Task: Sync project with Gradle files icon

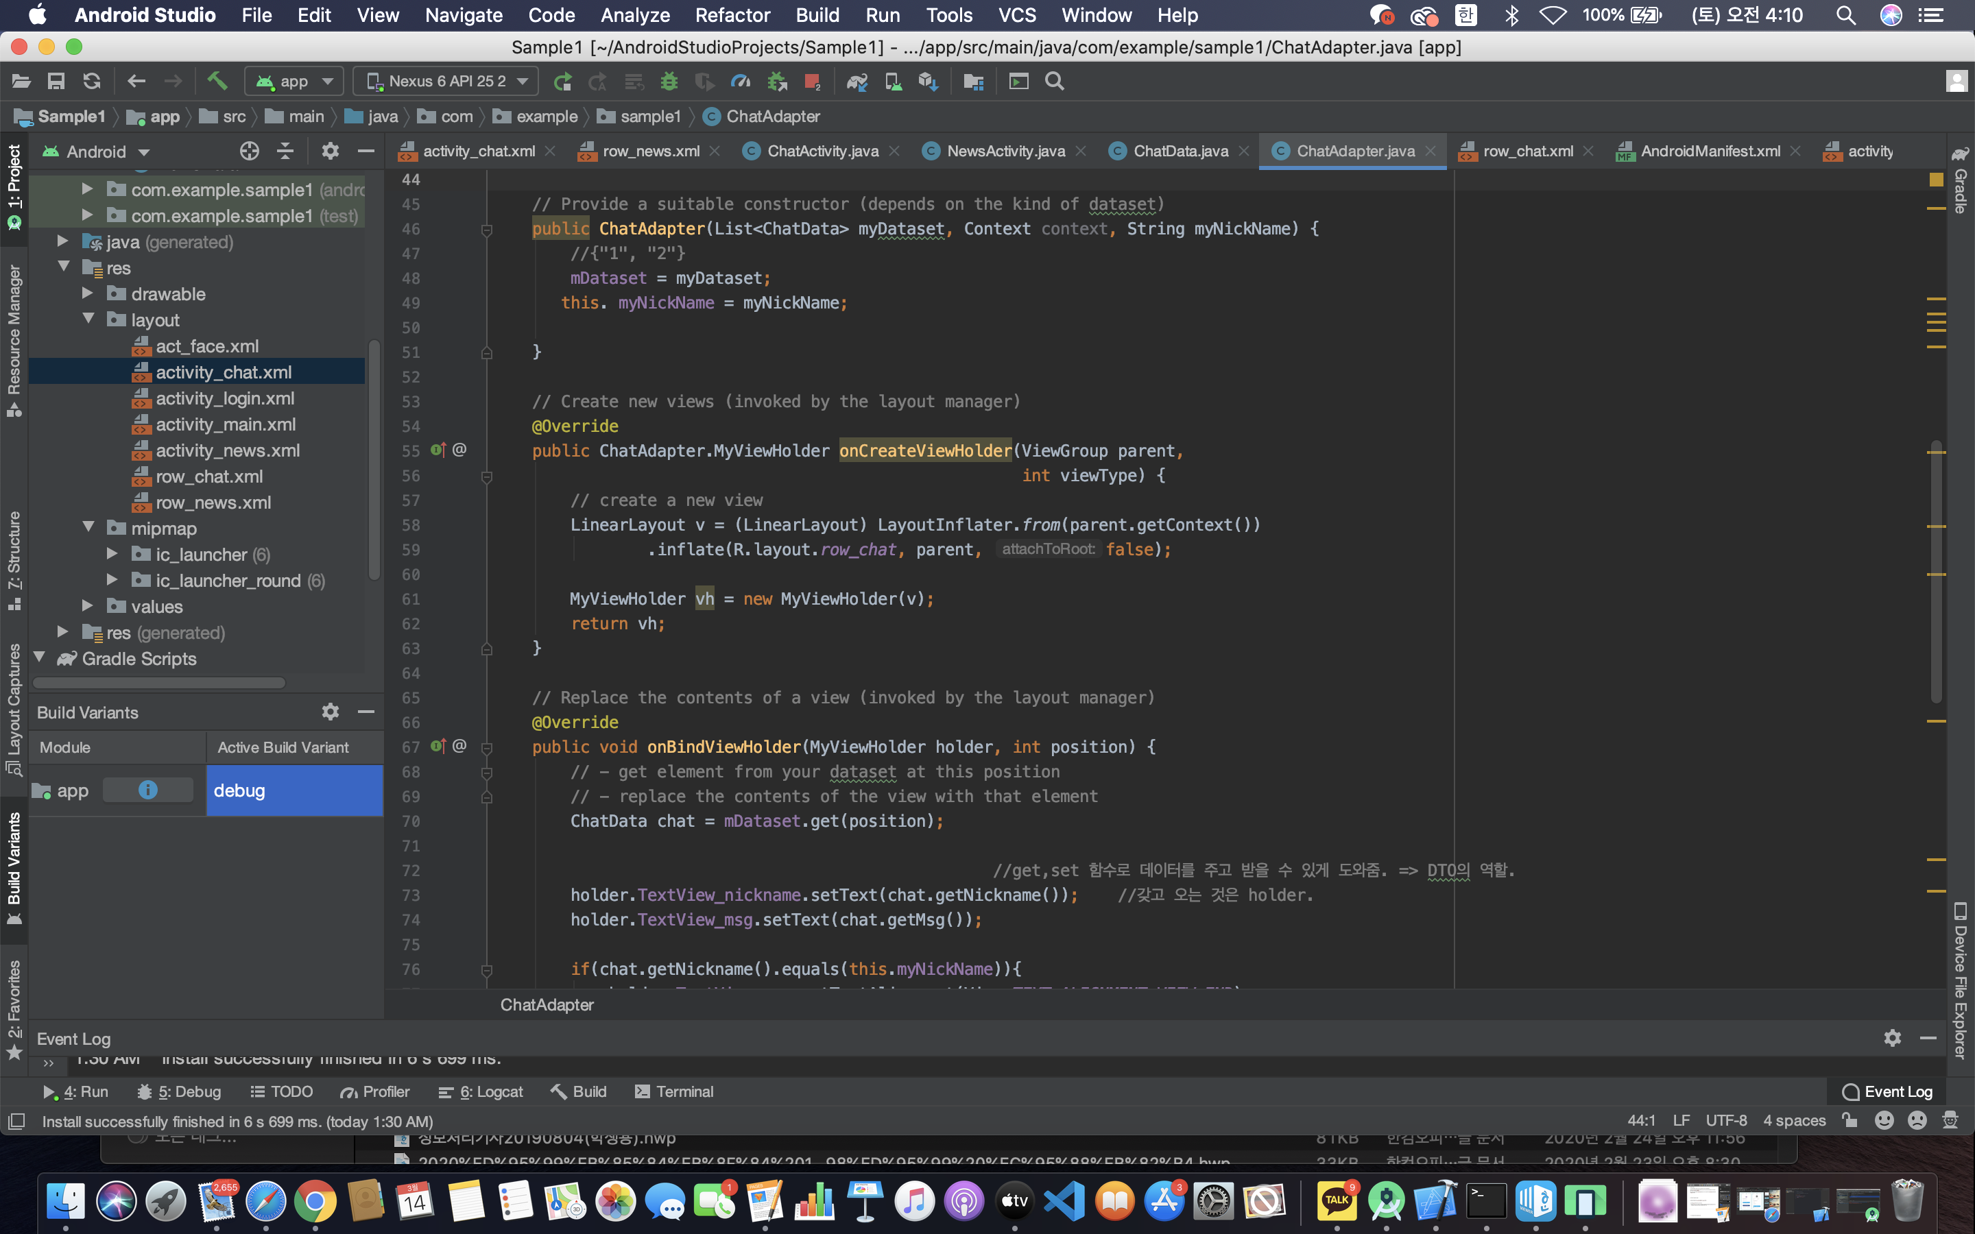Action: (857, 81)
